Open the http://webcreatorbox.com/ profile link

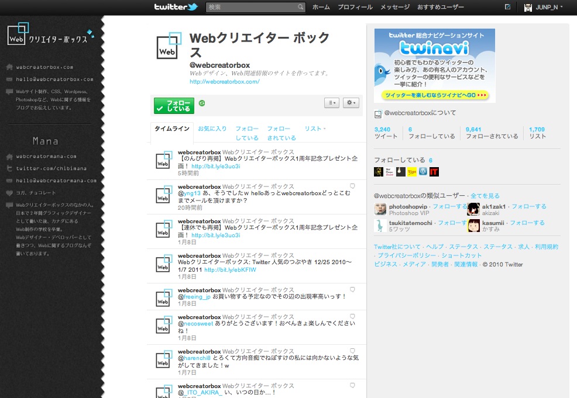tap(225, 82)
